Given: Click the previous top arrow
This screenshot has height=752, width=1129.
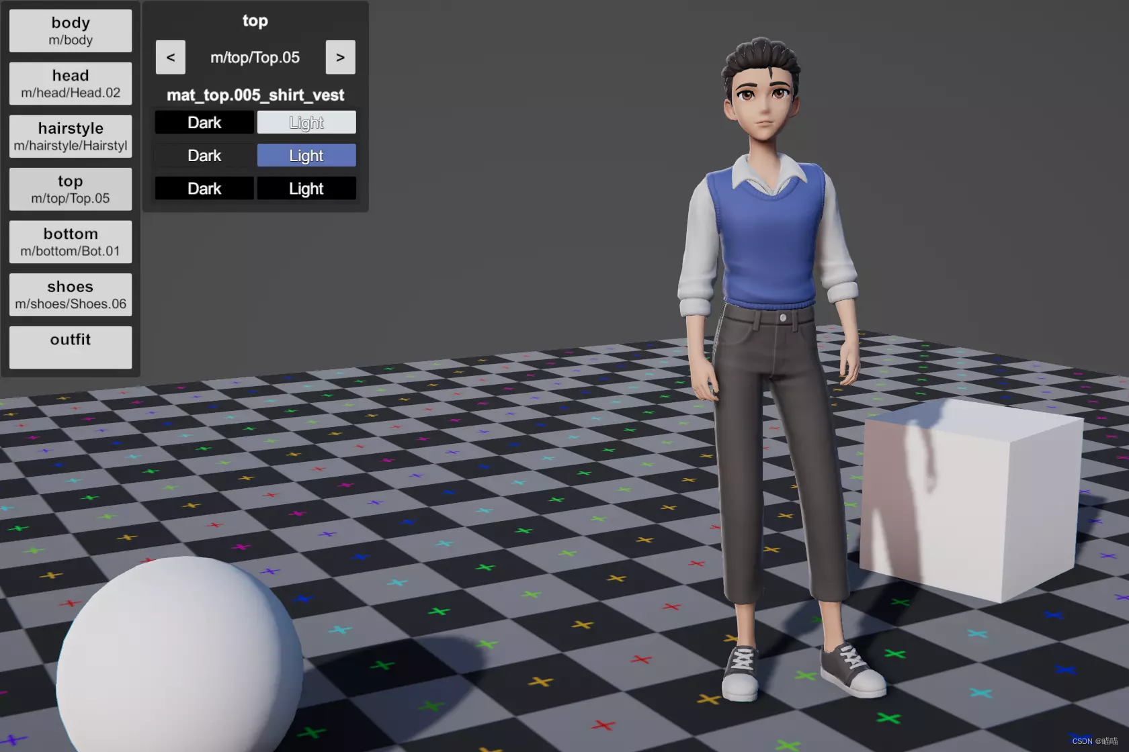Looking at the screenshot, I should pos(170,57).
